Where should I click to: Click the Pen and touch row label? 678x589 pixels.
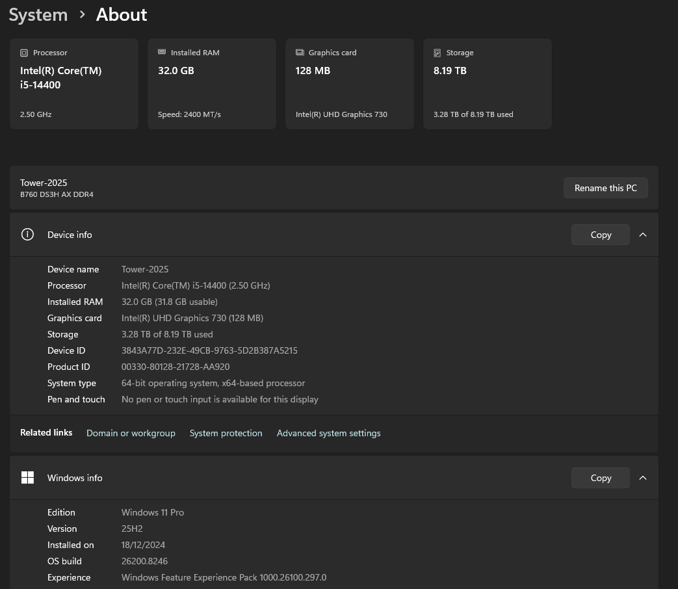pyautogui.click(x=76, y=399)
